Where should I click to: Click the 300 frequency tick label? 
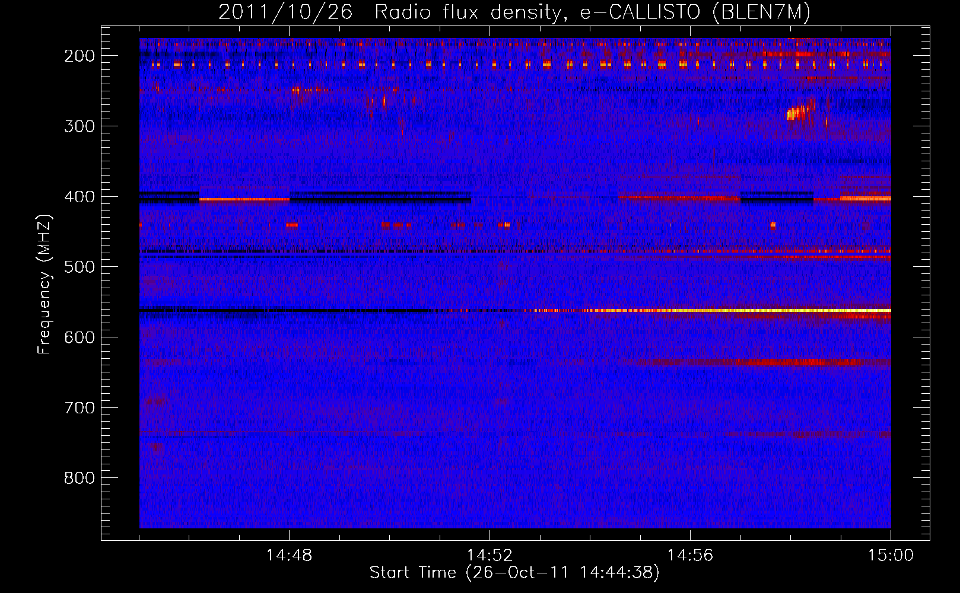click(80, 126)
